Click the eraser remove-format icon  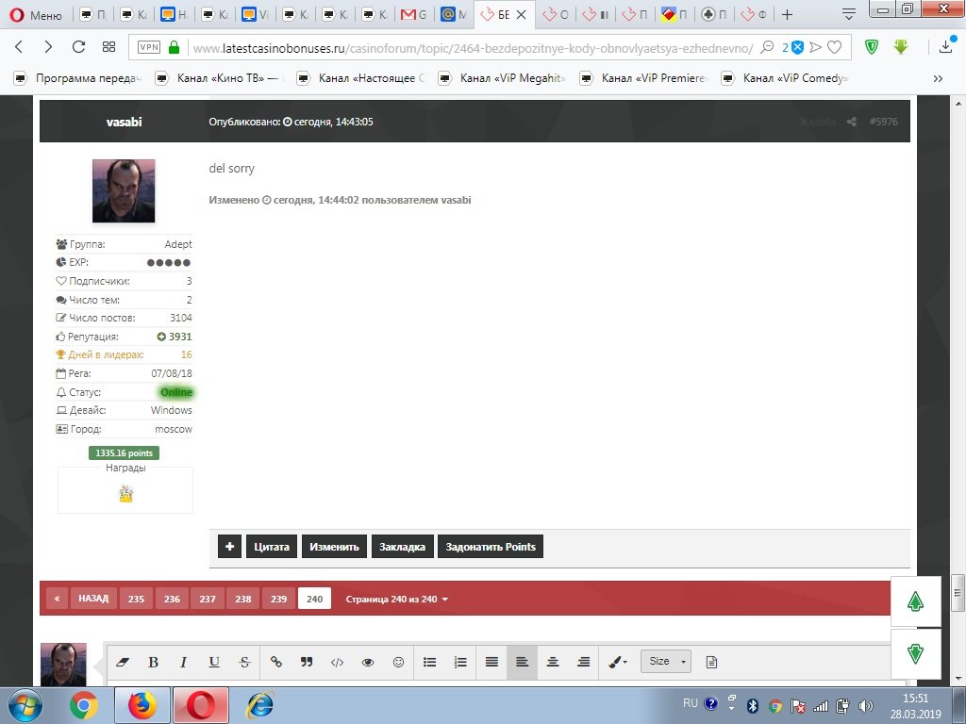pyautogui.click(x=120, y=662)
